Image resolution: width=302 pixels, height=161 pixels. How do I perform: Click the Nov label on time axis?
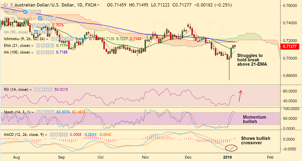point(145,157)
